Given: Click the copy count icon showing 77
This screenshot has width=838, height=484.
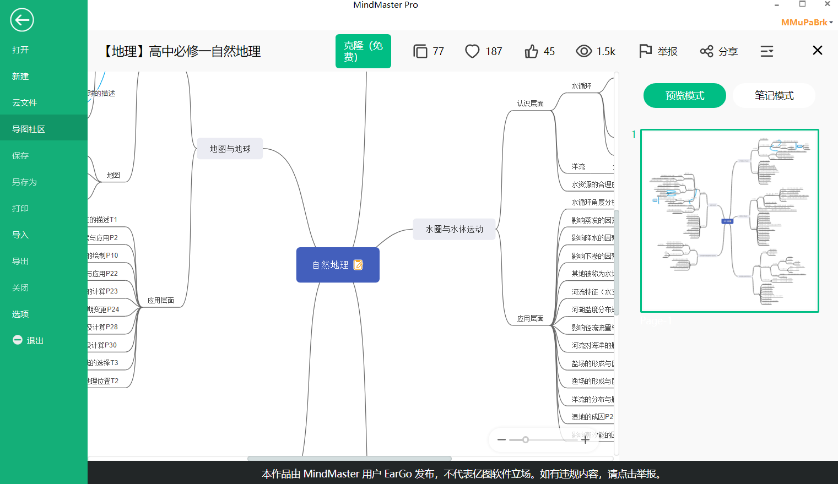Looking at the screenshot, I should pos(420,51).
